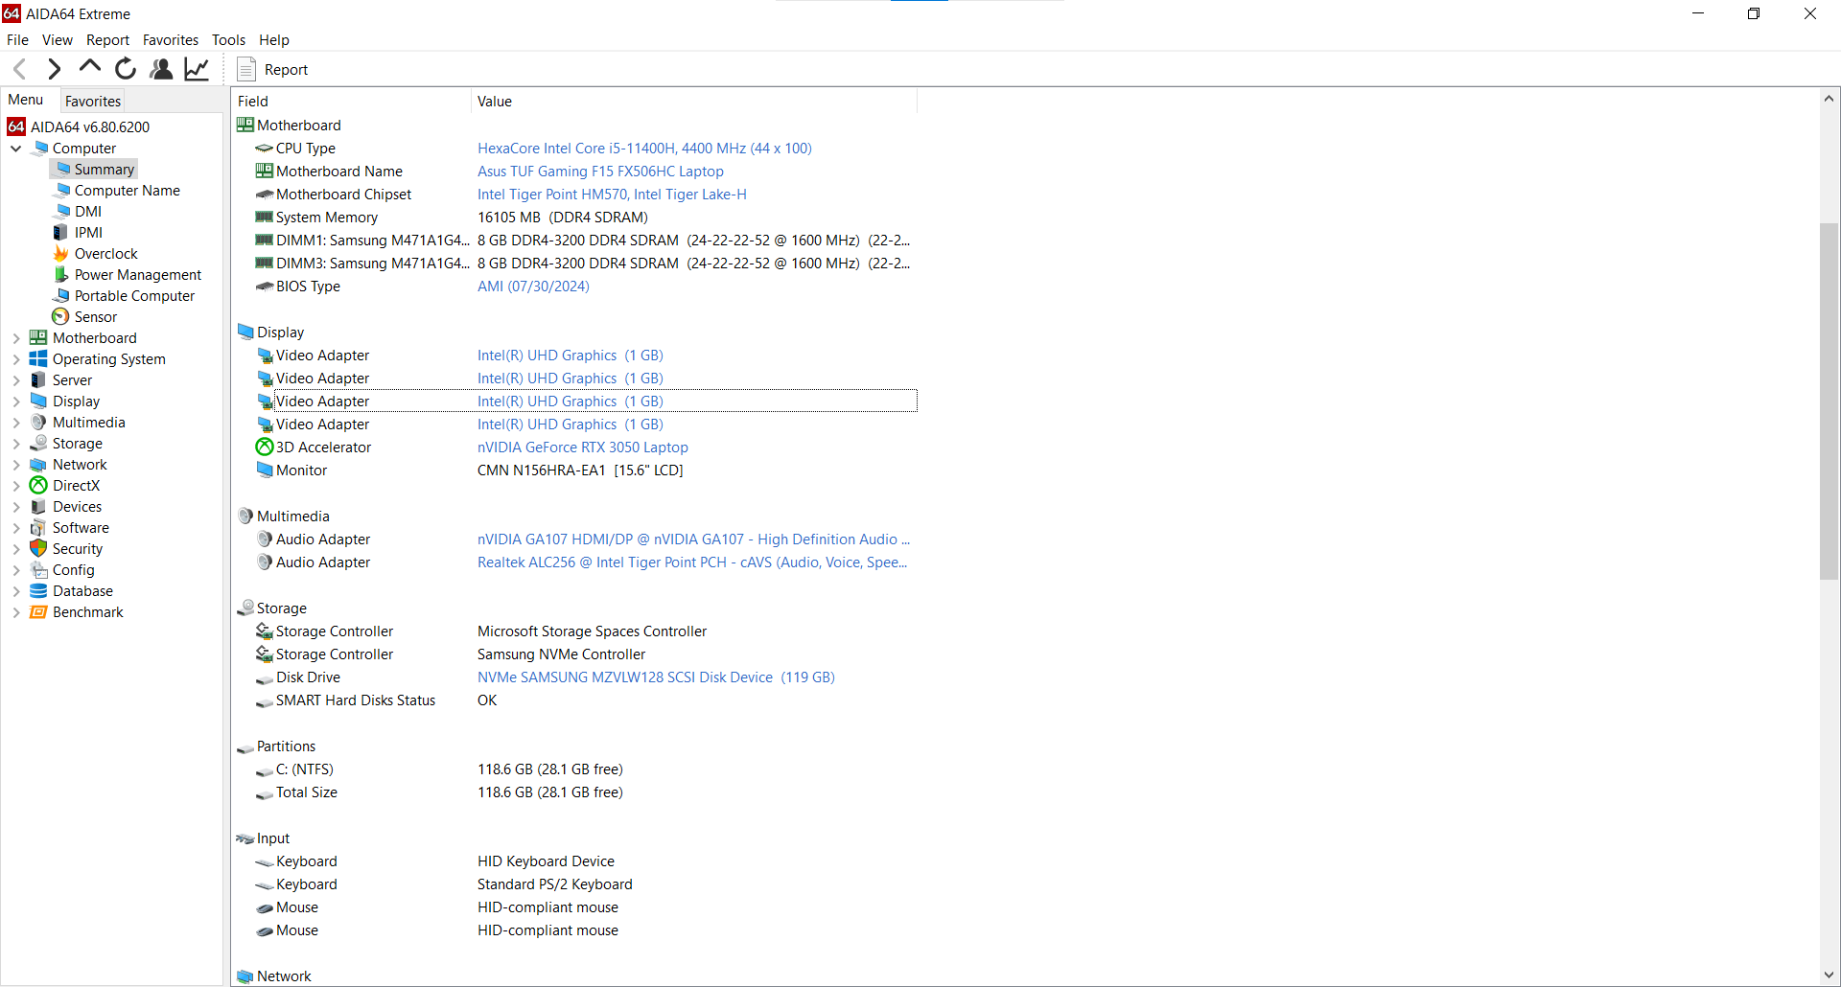Click the Asus TUF Gaming F15 link
1841x987 pixels.
coord(600,172)
